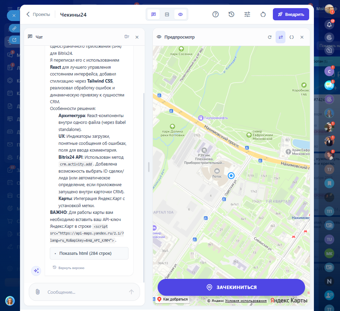Viewport: 340px width, 311px height.
Task: Select парк Сосенки marker on map
Action: (181, 48)
